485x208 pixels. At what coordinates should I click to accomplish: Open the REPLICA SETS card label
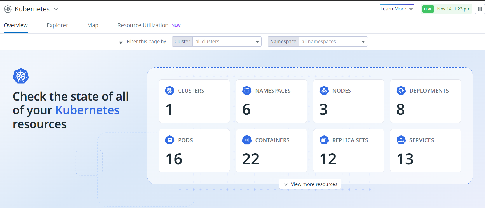point(350,140)
